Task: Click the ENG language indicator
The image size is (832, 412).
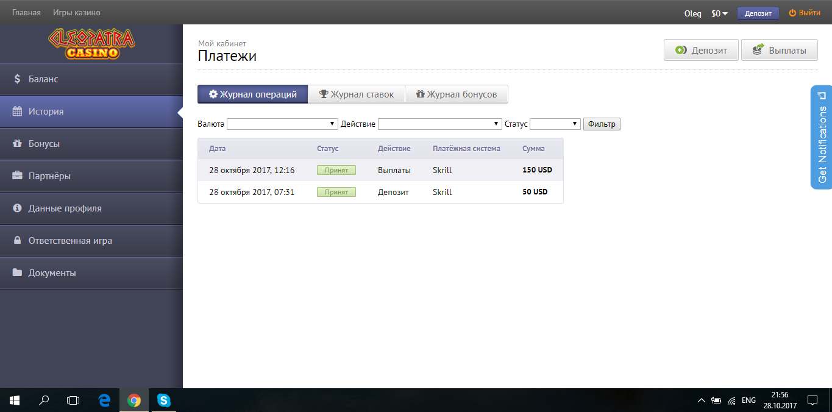Action: [x=748, y=400]
